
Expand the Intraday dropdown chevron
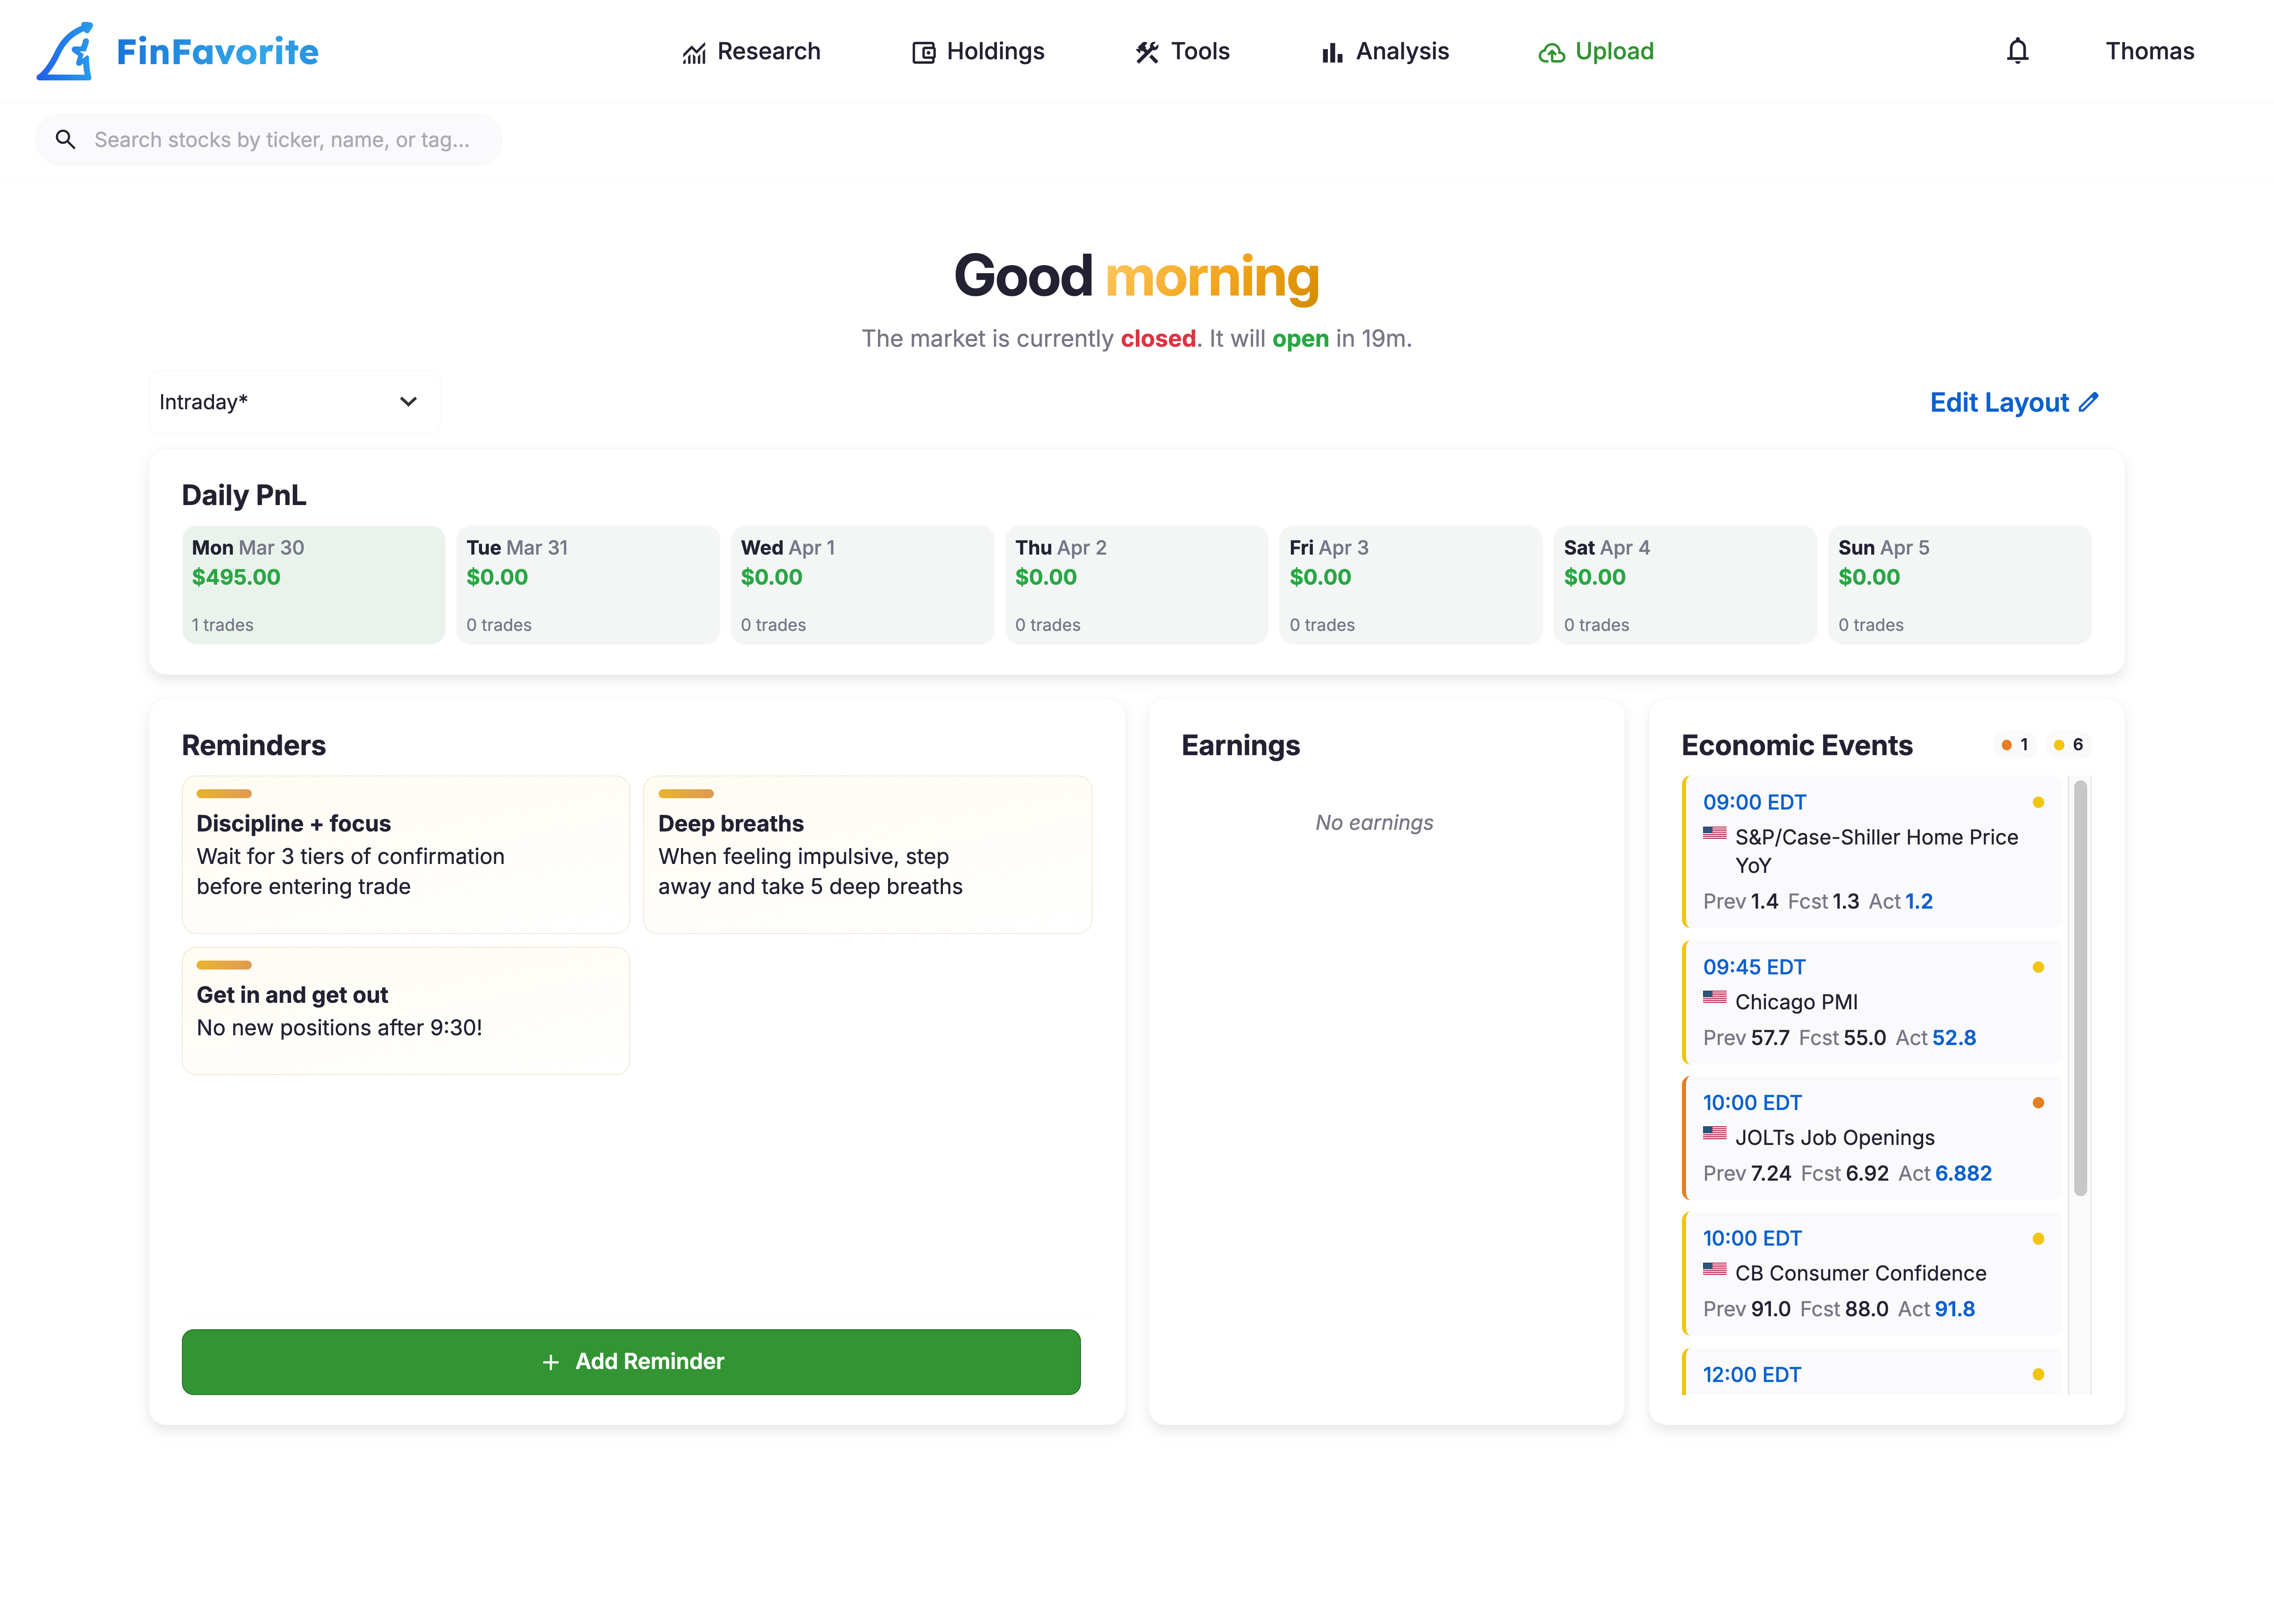pos(408,402)
